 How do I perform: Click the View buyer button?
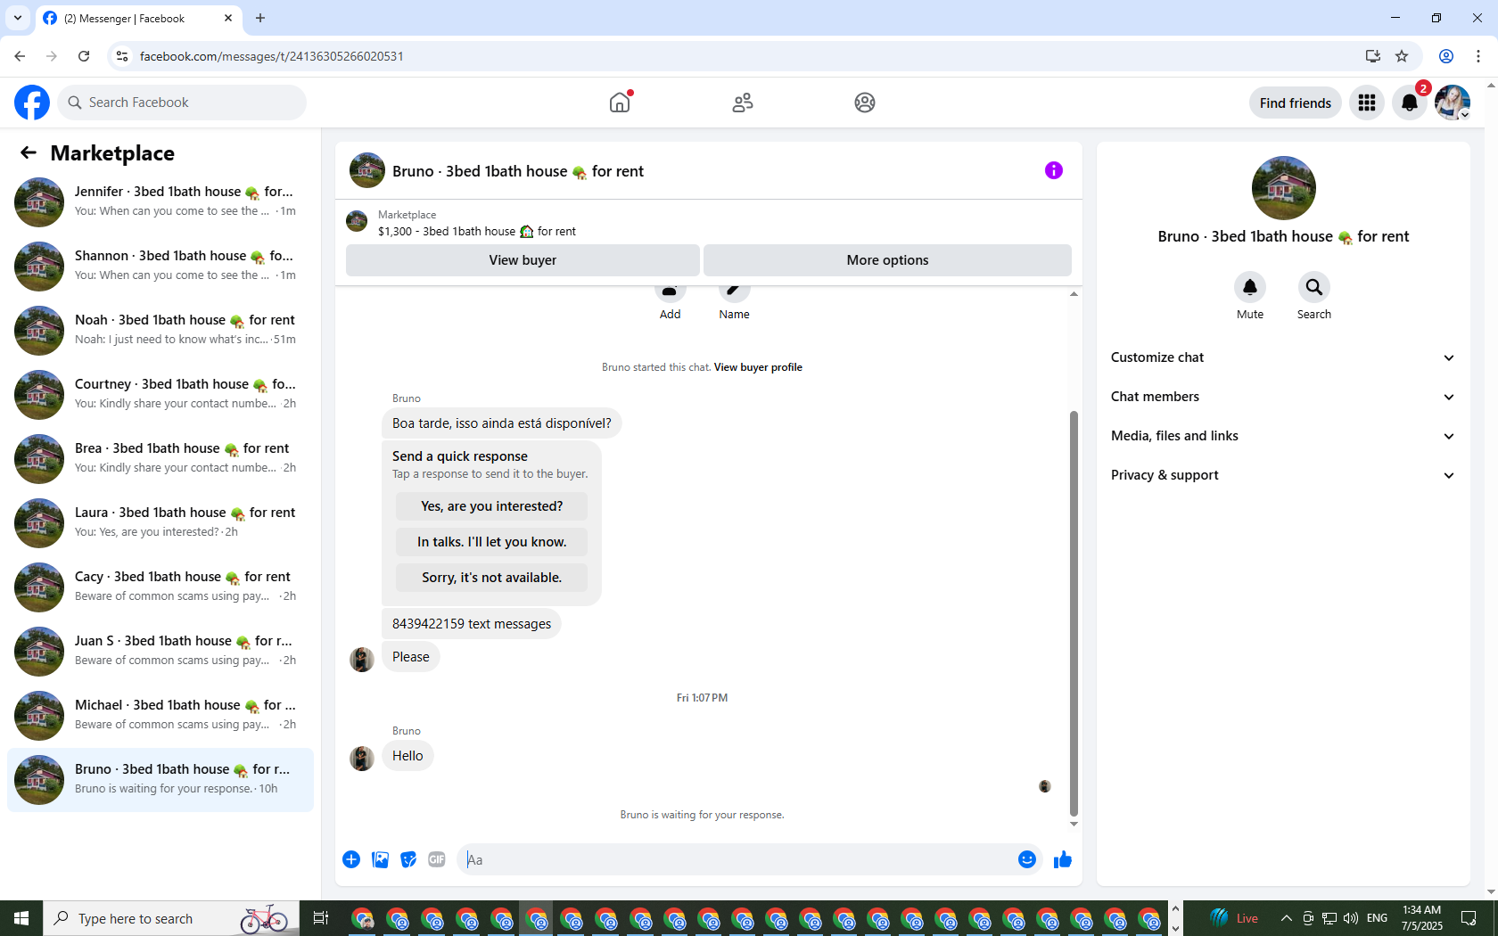[x=523, y=260]
